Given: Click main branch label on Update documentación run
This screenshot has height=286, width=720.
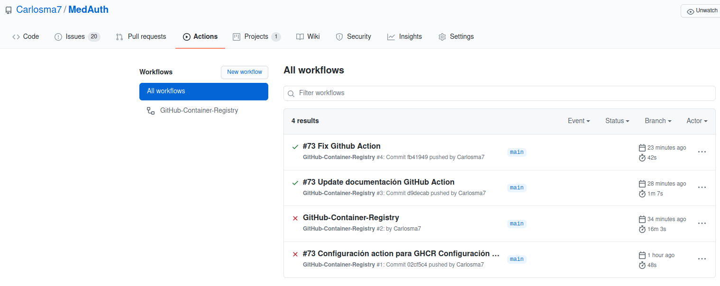Looking at the screenshot, I should point(517,188).
